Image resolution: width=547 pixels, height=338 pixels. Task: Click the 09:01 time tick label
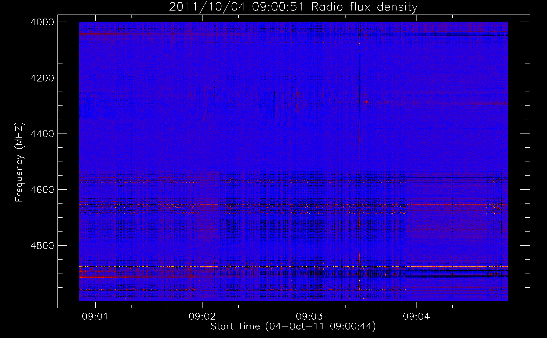coord(95,317)
